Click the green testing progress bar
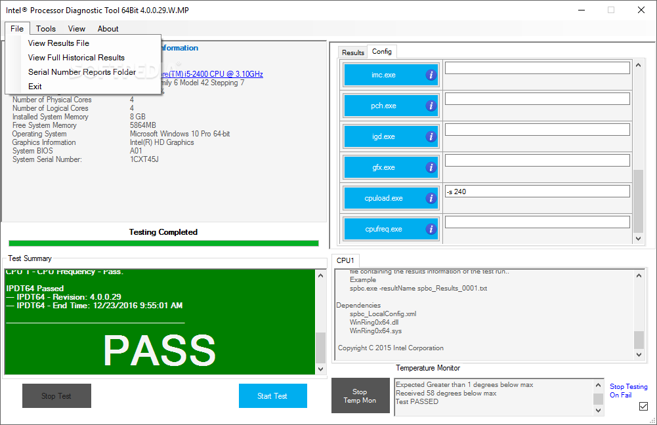Image resolution: width=657 pixels, height=425 pixels. pyautogui.click(x=163, y=243)
